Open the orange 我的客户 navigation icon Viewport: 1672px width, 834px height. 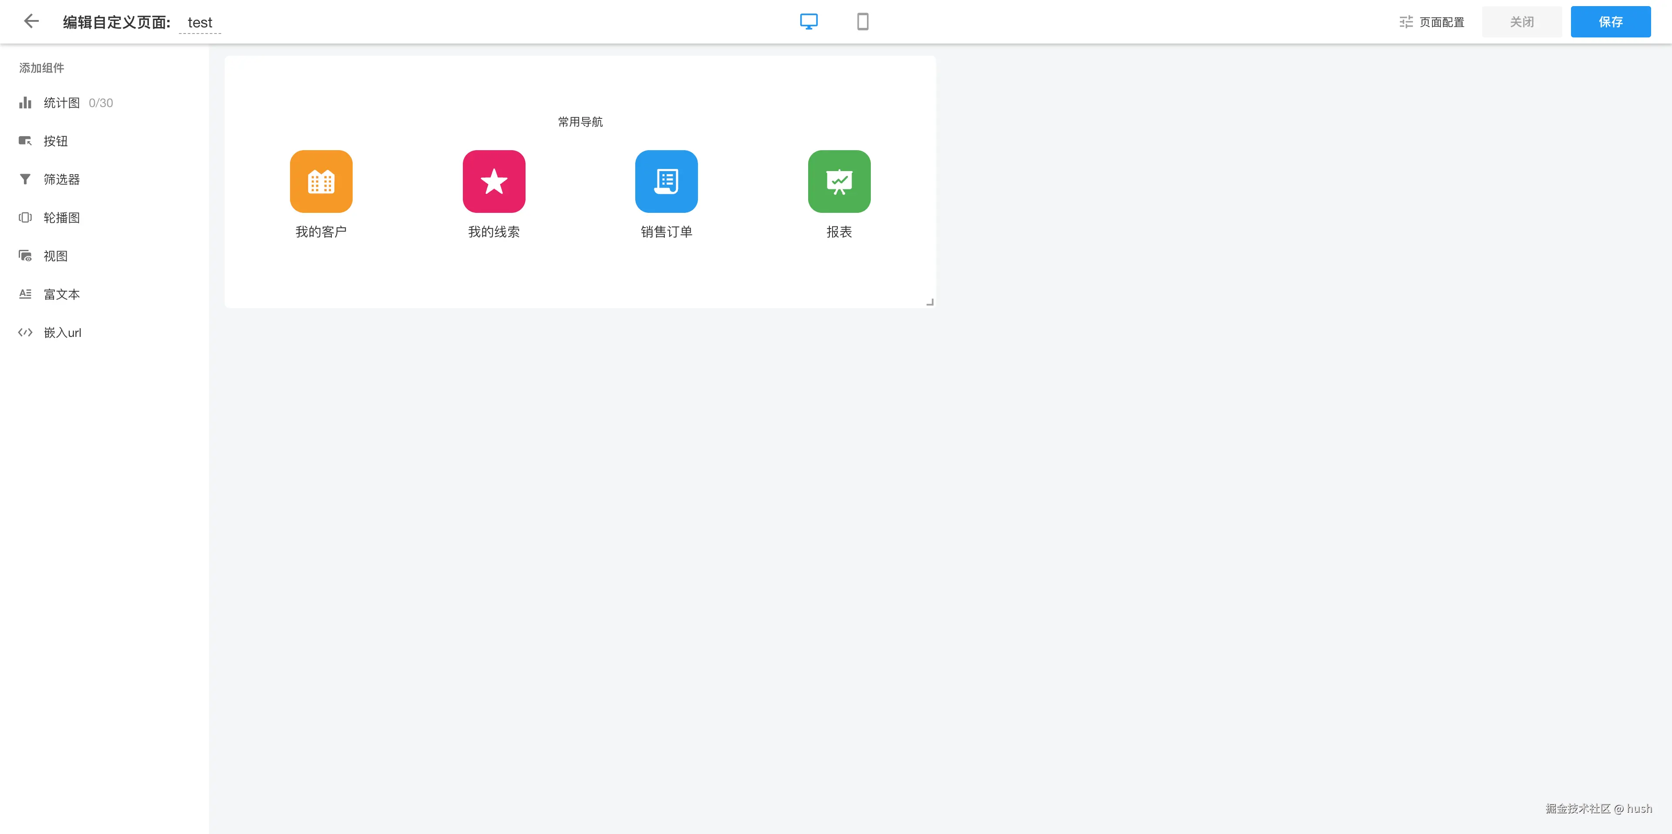pyautogui.click(x=321, y=182)
